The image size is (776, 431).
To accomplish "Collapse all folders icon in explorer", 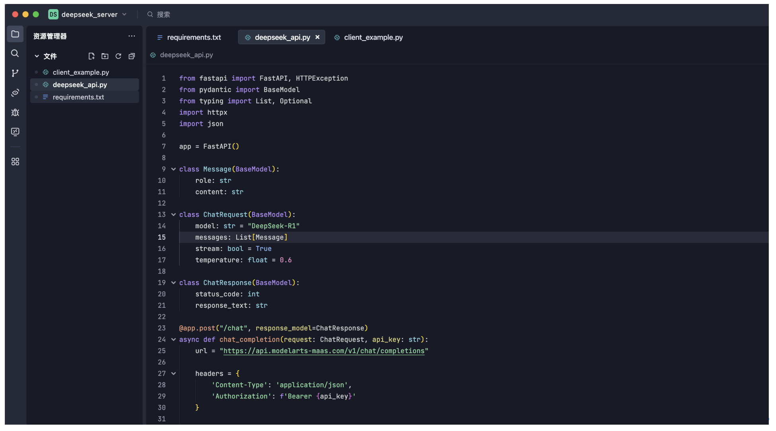I will [132, 56].
